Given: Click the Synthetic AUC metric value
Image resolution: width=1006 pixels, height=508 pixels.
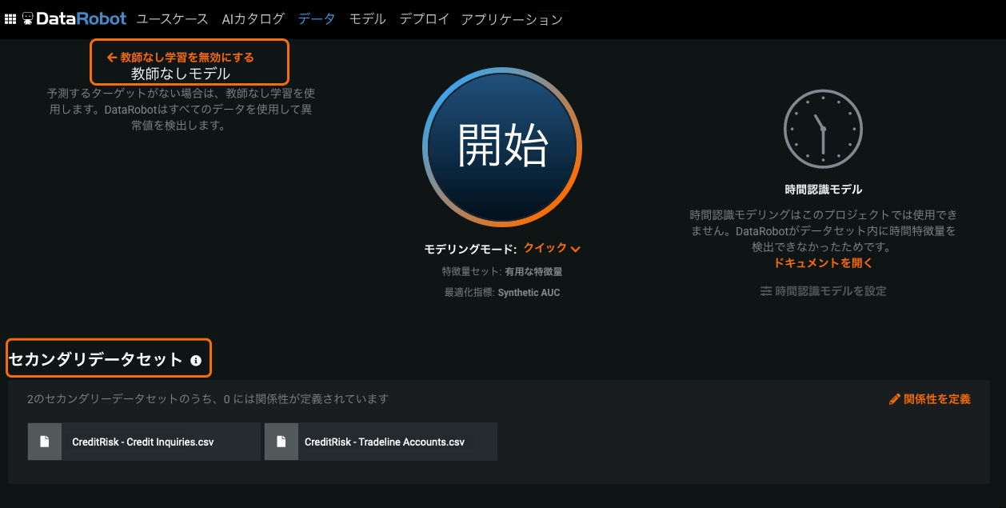Looking at the screenshot, I should pyautogui.click(x=529, y=293).
